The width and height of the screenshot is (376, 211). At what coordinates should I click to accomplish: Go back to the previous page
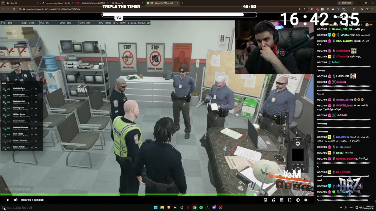[x=3, y=9]
